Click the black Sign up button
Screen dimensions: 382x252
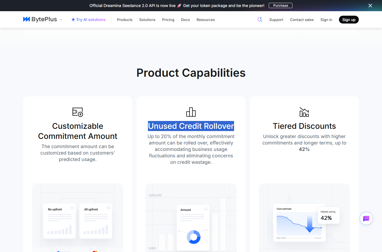pyautogui.click(x=349, y=20)
